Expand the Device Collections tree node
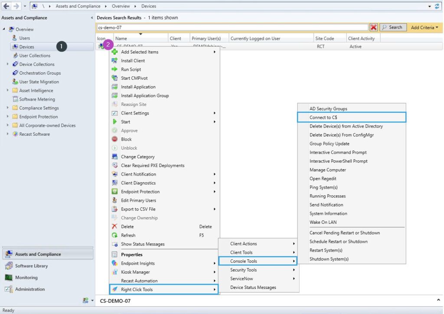This screenshot has height=314, width=444. click(7, 64)
